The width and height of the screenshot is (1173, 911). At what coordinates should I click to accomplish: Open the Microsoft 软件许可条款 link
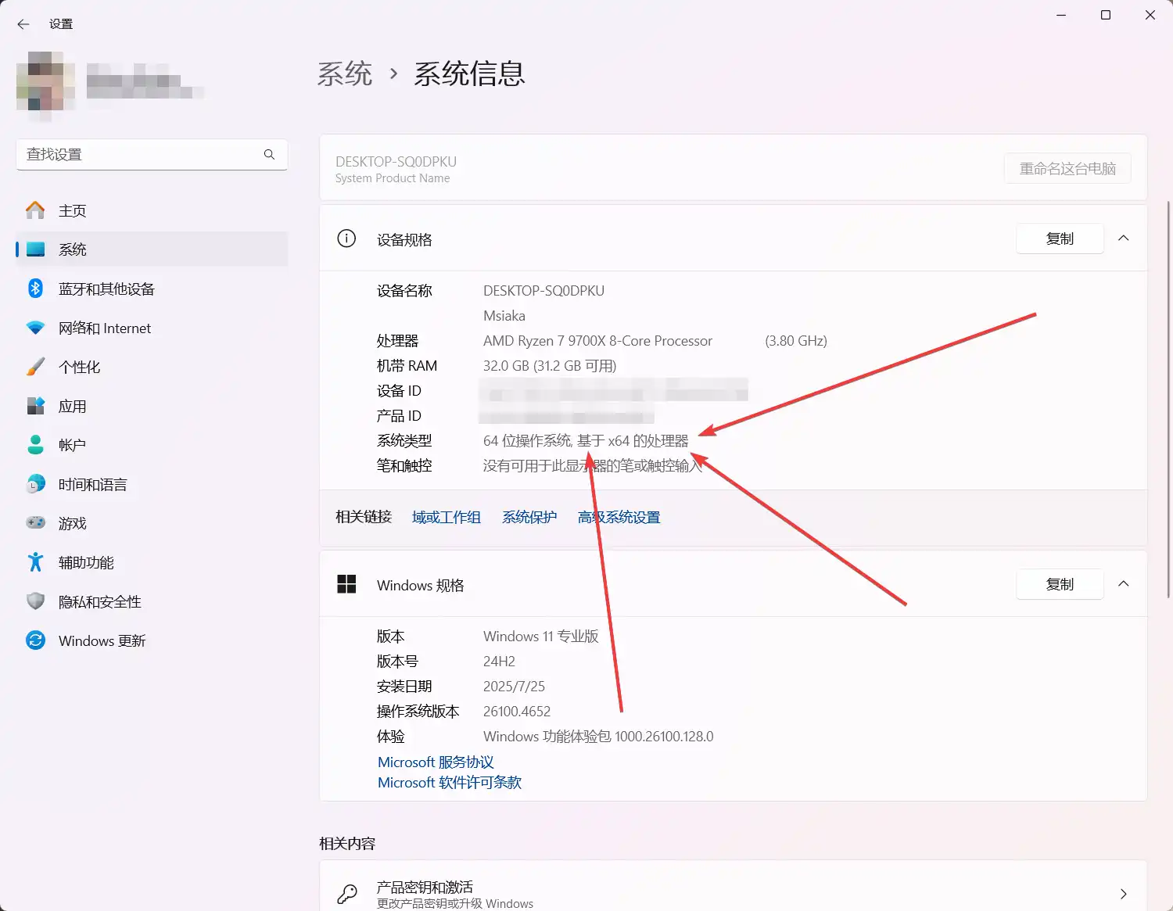[x=450, y=782]
